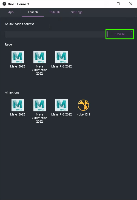Click 'Maya Automation 2022' label in All actions
Screen dimensions: 137x200
click(39, 118)
